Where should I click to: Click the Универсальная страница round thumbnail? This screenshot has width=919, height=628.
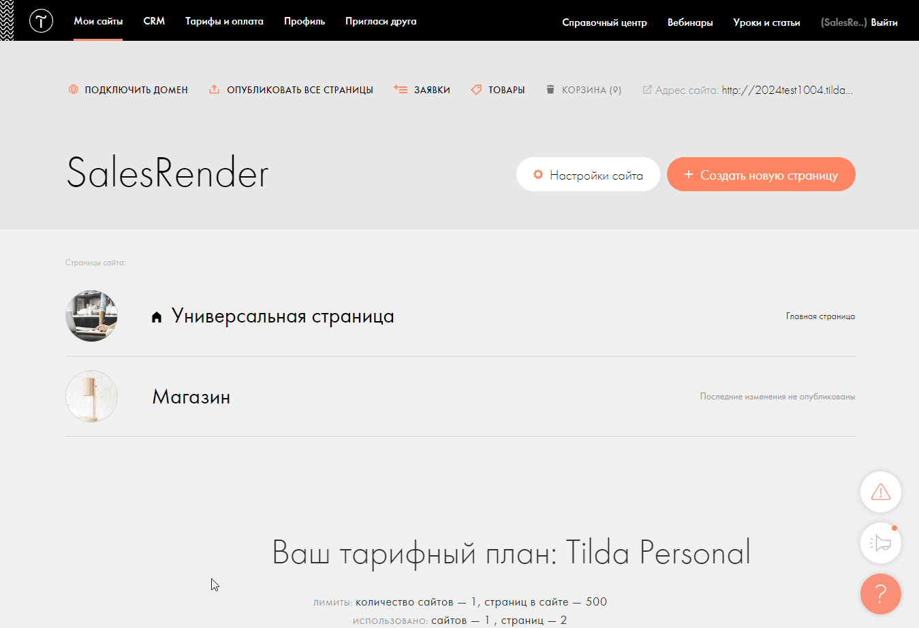[x=92, y=316]
